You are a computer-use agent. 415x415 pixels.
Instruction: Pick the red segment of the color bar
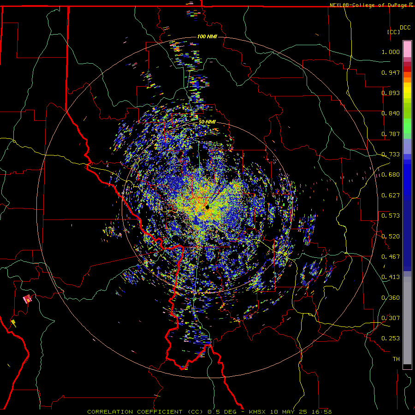(x=407, y=69)
